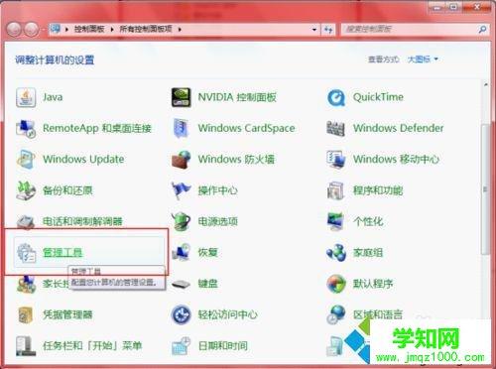496x369 pixels.
Task: Open the Windows 防火墙 firewall icon
Action: [x=181, y=160]
